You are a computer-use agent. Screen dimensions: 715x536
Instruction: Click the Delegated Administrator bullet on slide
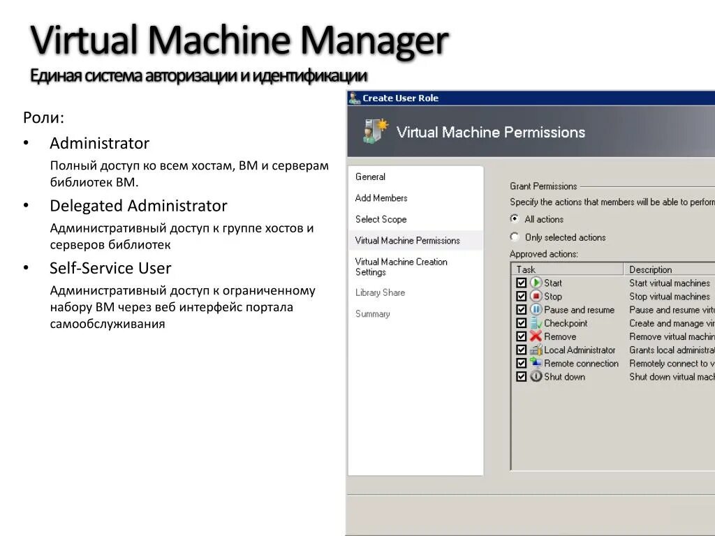tap(138, 206)
